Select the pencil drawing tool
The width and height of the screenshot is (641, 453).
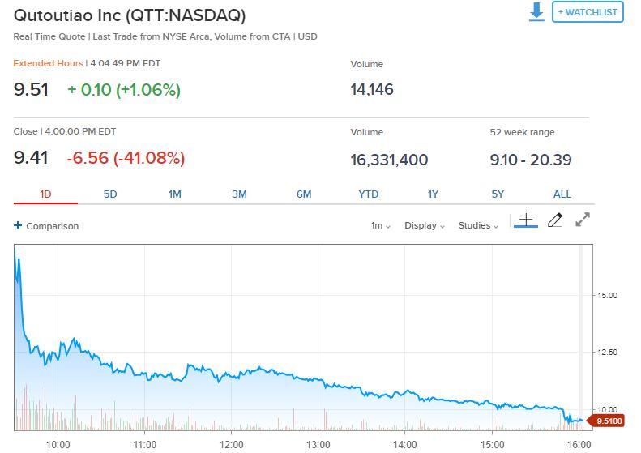coord(555,220)
